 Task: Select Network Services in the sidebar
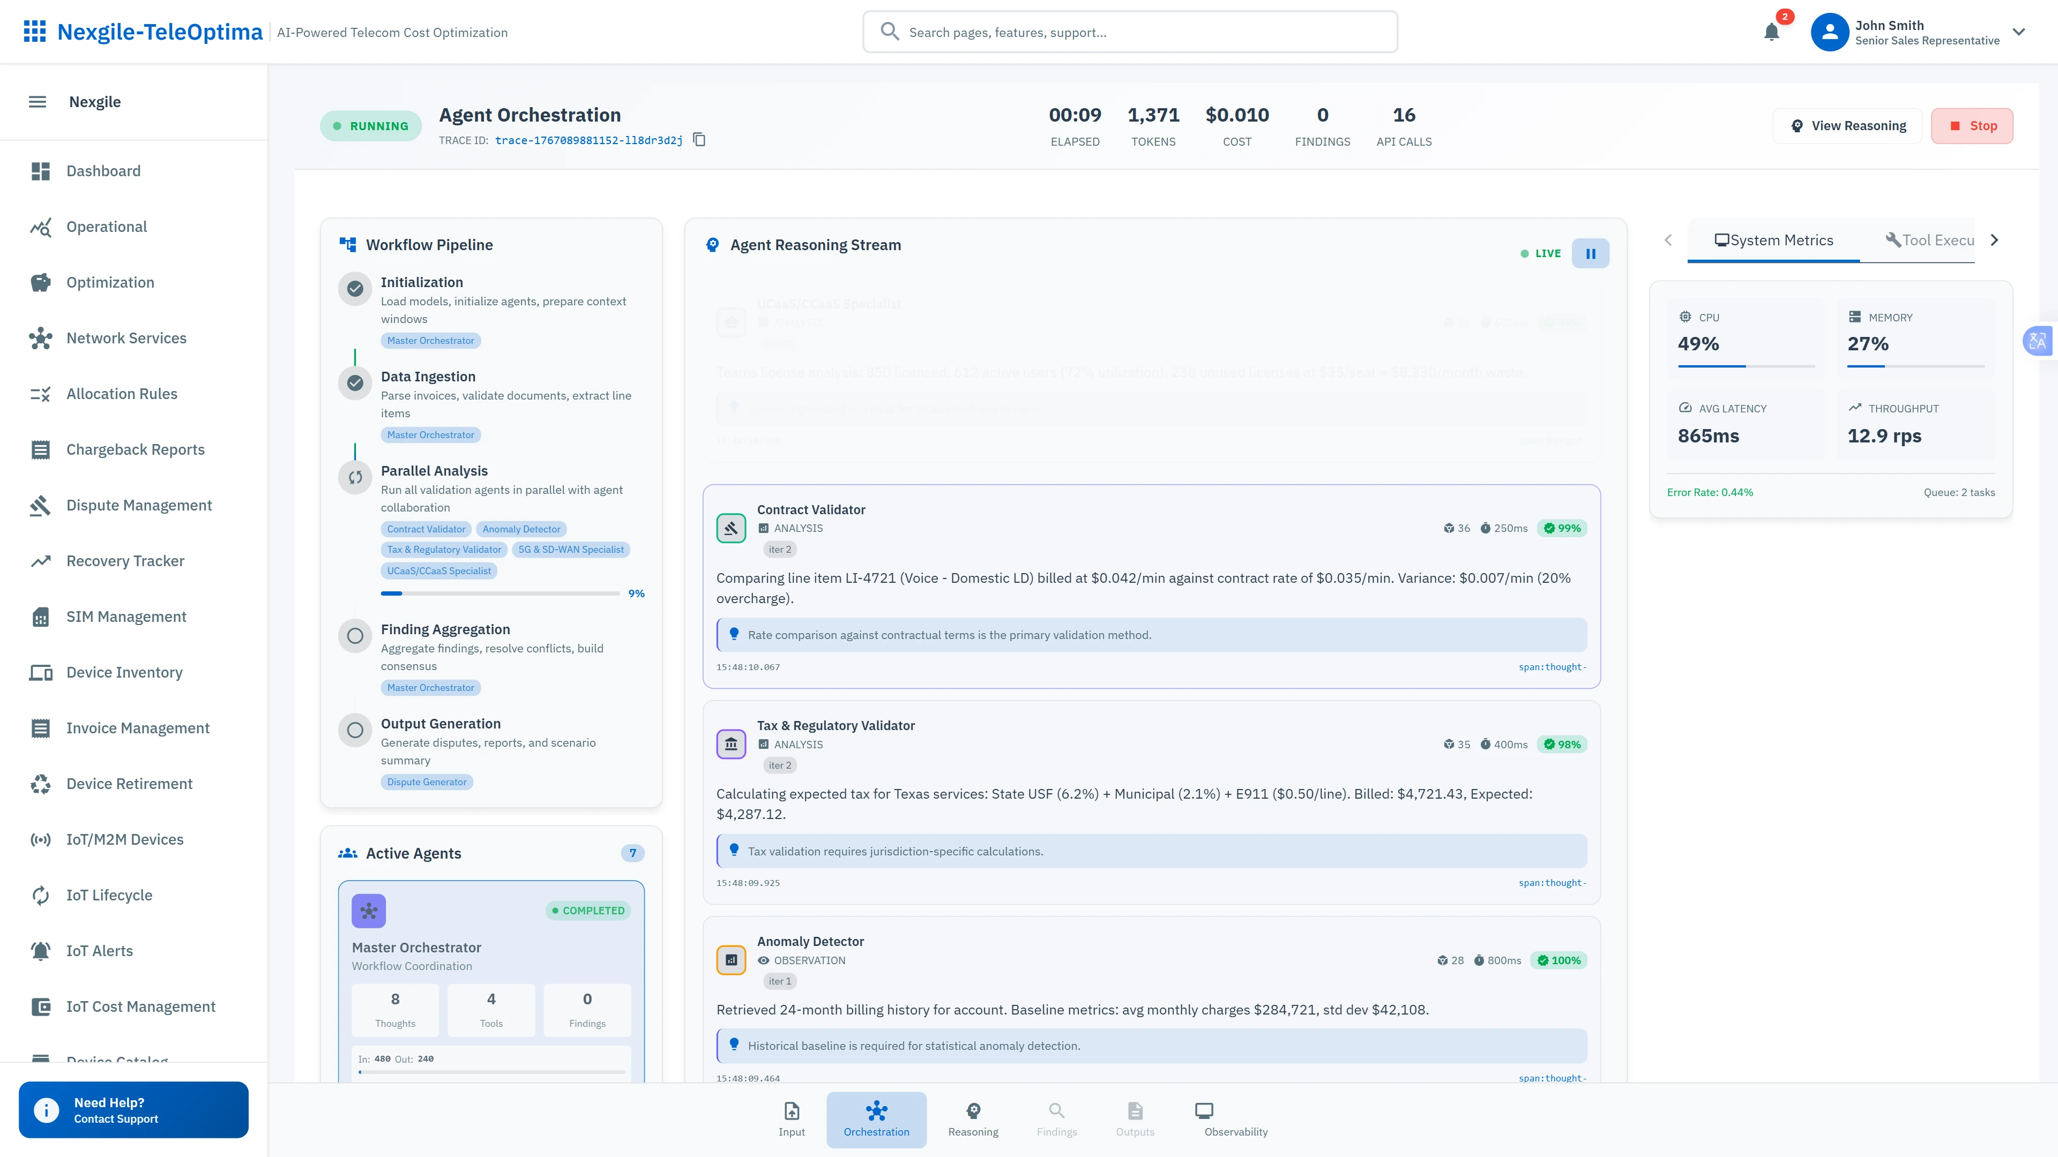[x=125, y=338]
